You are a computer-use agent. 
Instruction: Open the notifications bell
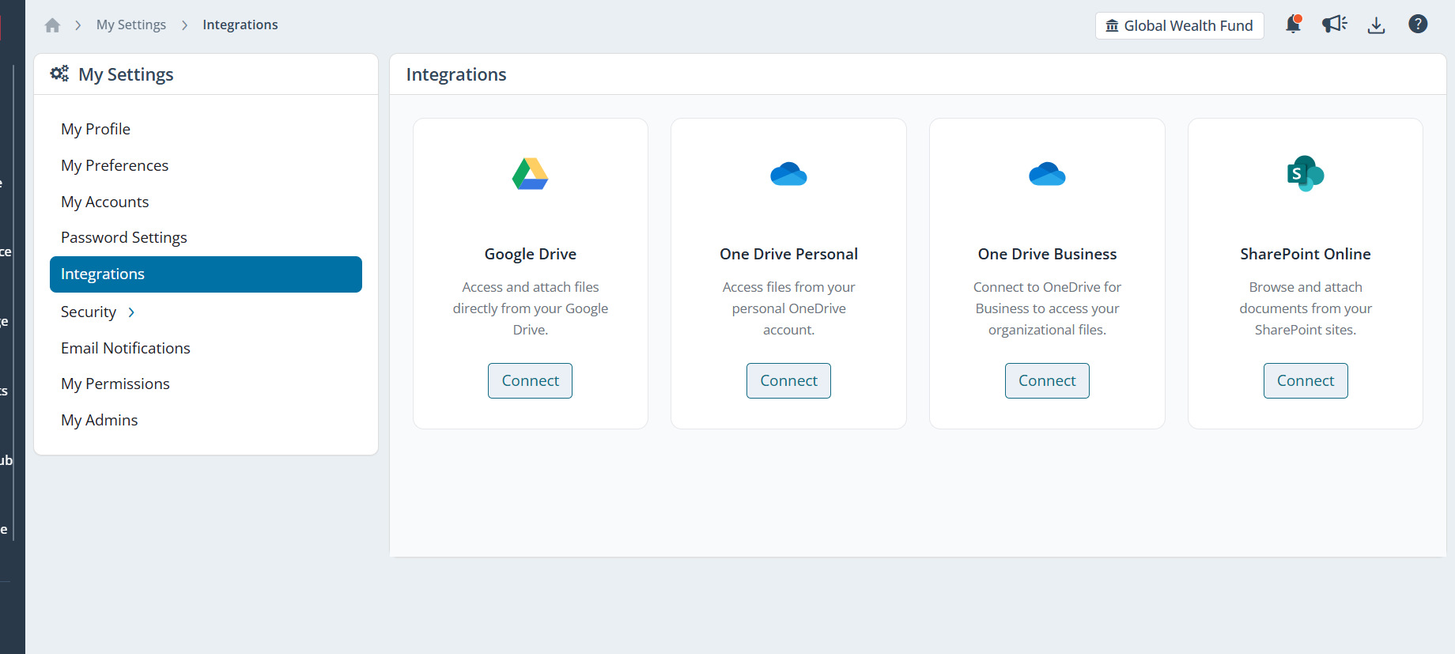tap(1294, 25)
